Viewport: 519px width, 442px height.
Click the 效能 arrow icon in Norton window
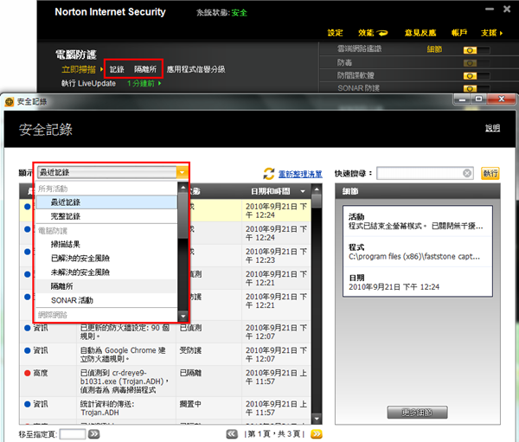382,33
